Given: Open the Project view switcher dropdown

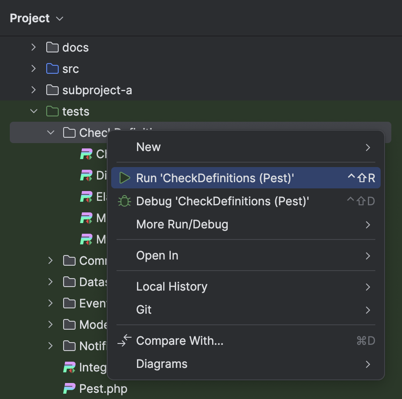Looking at the screenshot, I should point(60,18).
